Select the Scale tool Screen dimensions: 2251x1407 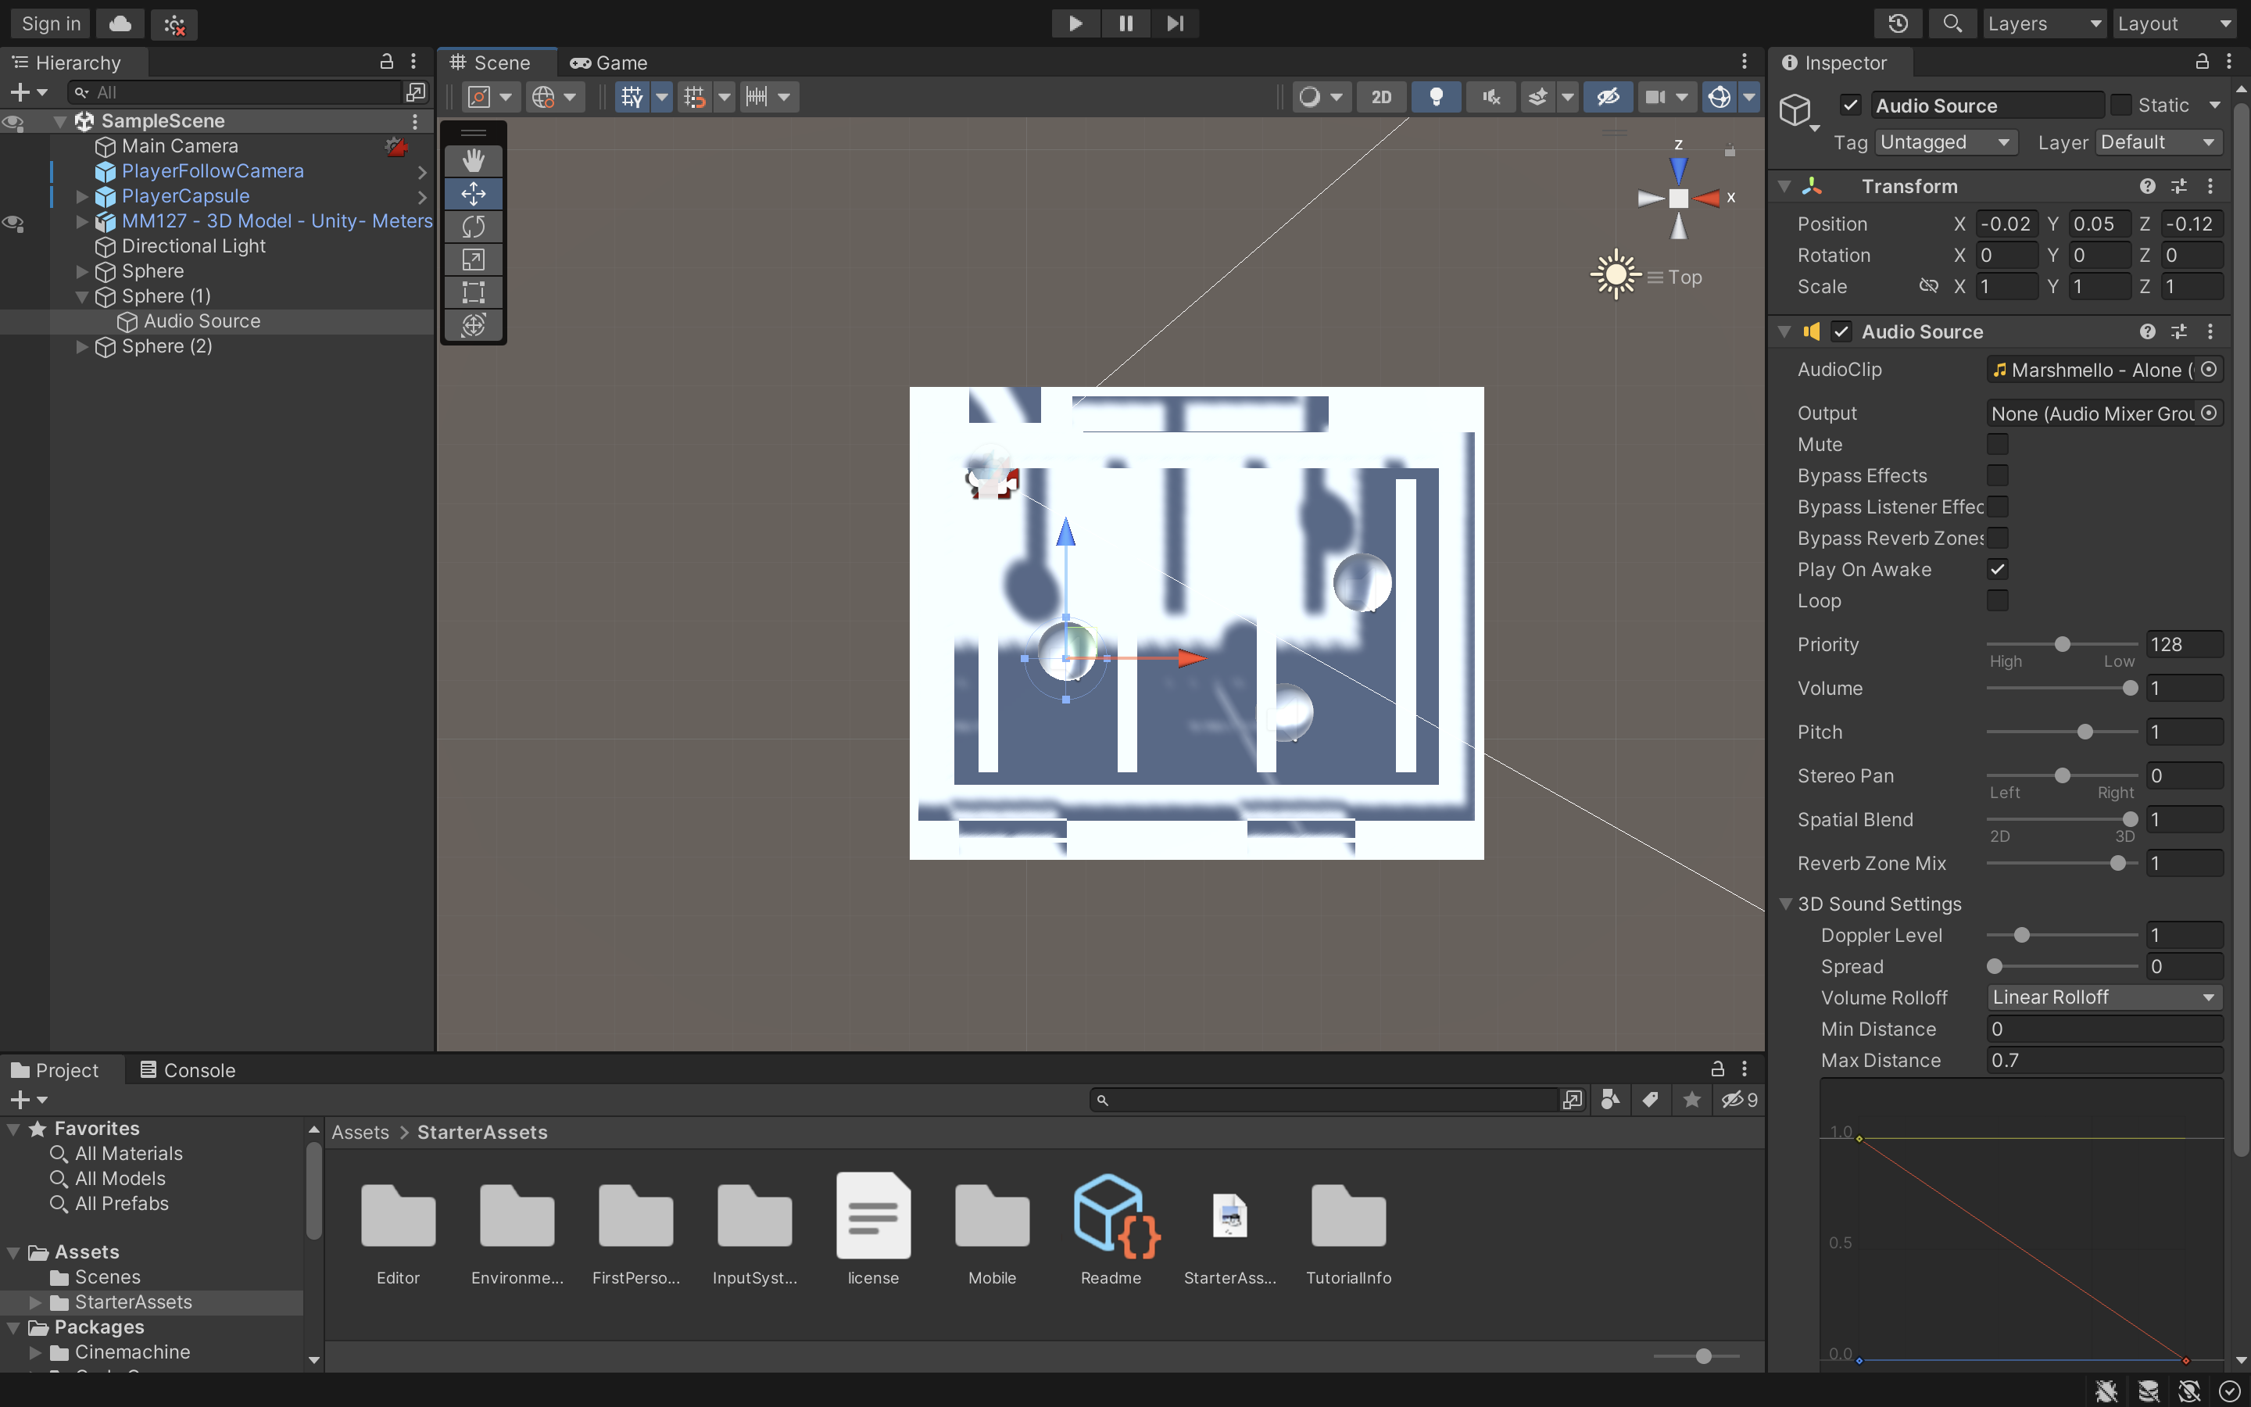click(x=474, y=260)
